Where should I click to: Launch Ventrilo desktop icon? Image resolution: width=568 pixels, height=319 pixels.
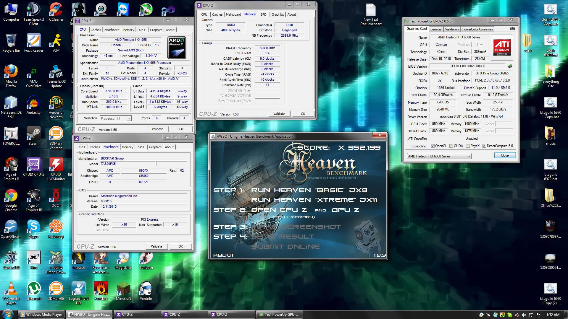click(x=146, y=291)
